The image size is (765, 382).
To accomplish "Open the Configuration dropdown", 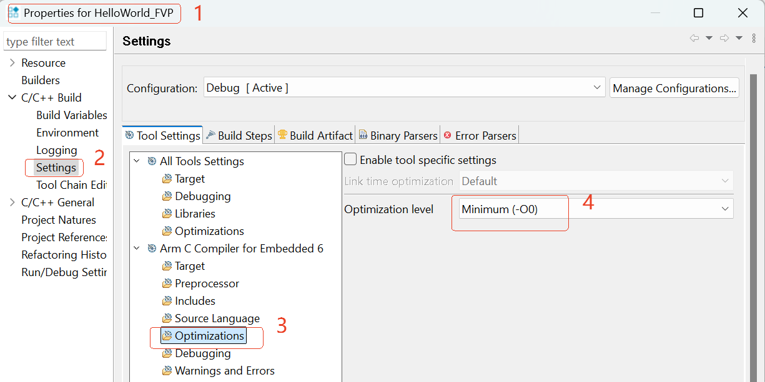I will click(405, 88).
